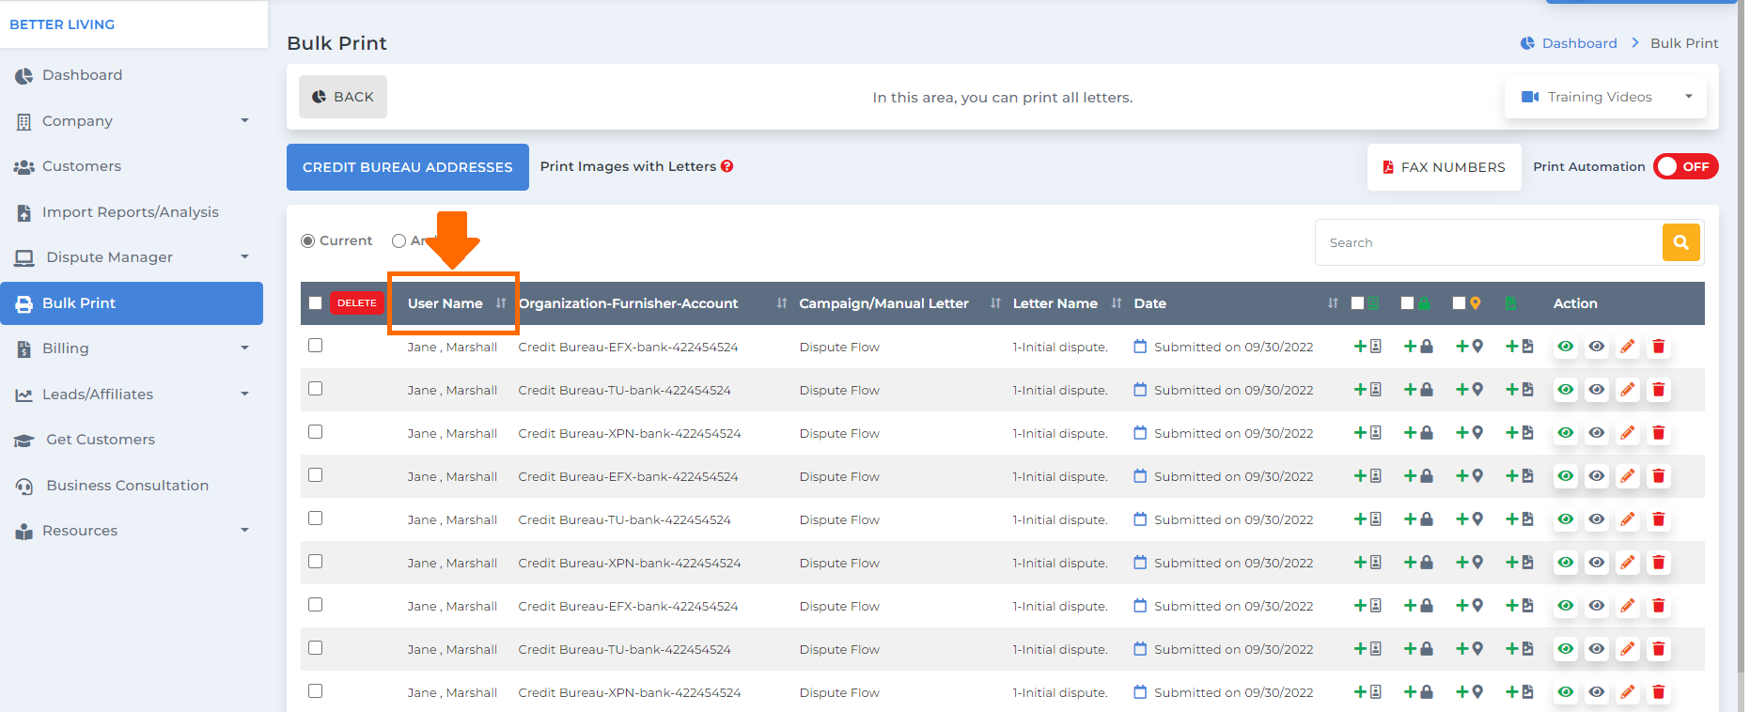Tick the select-all checkbox in table header
1750x712 pixels.
coord(316,302)
